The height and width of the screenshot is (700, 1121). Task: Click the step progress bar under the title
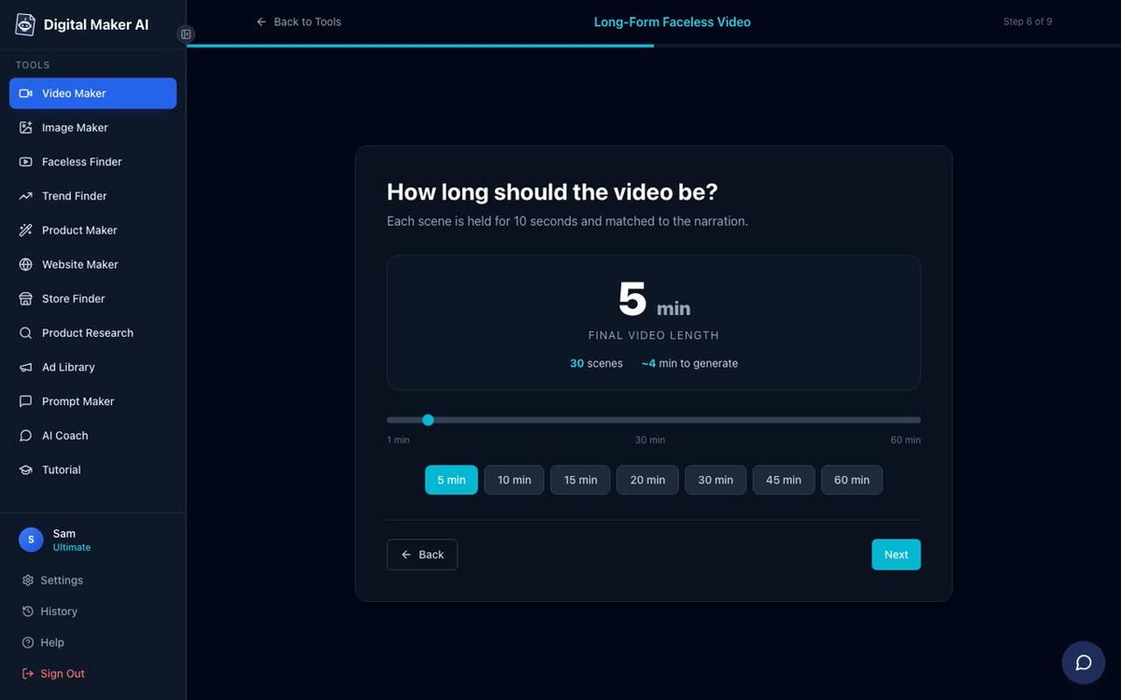(x=654, y=45)
